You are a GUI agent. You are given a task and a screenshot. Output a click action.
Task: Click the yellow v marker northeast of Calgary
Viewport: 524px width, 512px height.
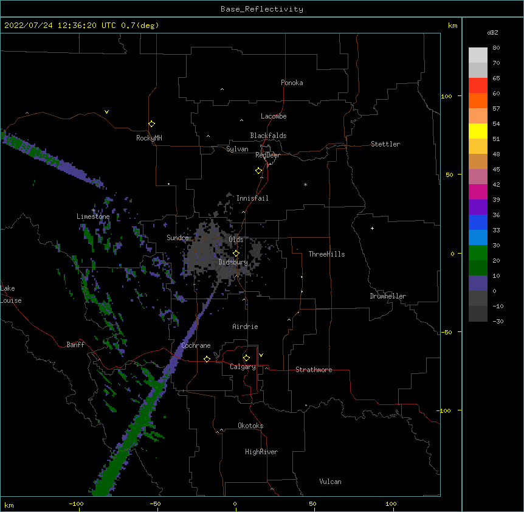point(261,355)
